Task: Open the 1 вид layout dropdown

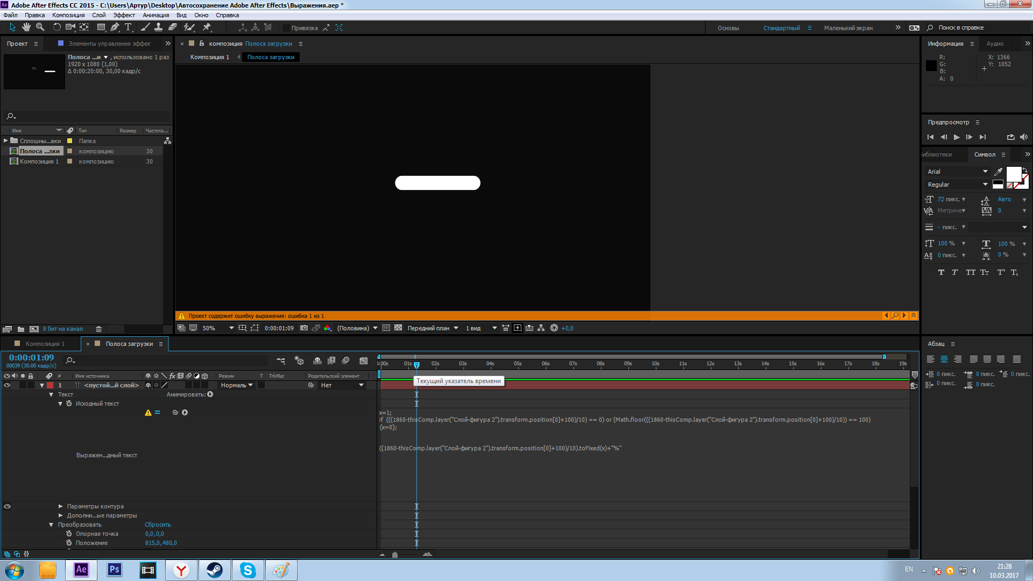Action: (x=481, y=328)
